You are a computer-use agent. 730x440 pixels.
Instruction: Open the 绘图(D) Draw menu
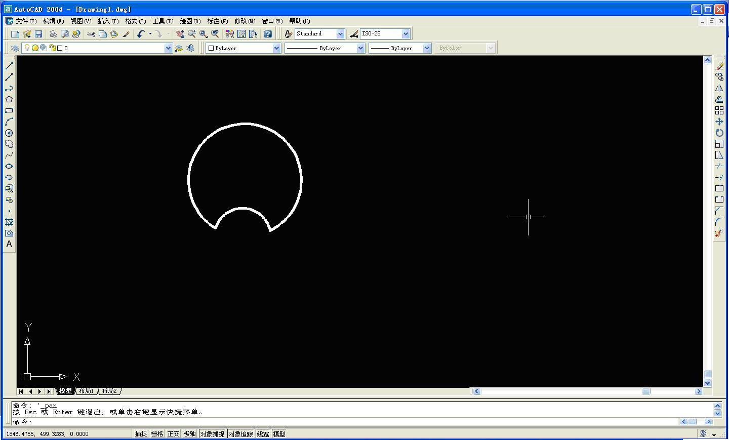(190, 21)
